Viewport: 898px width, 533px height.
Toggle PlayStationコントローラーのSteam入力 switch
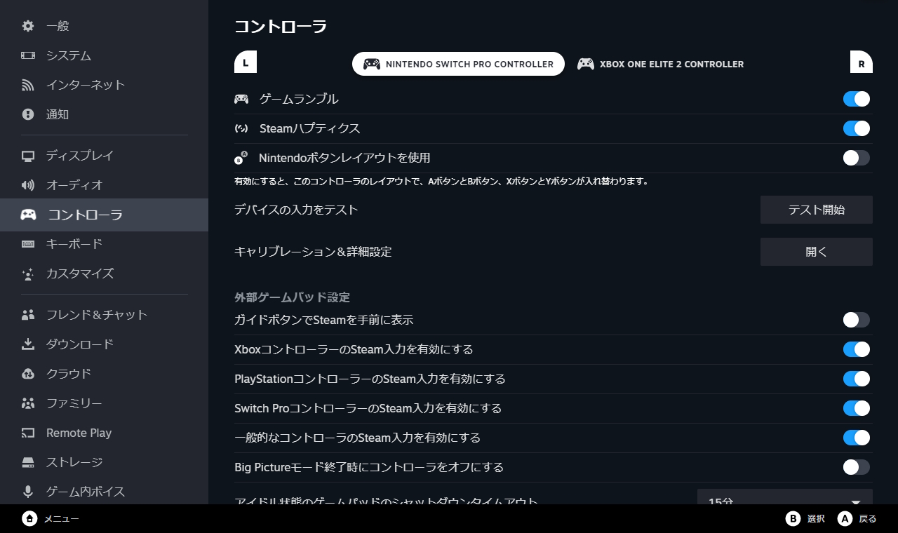[857, 379]
